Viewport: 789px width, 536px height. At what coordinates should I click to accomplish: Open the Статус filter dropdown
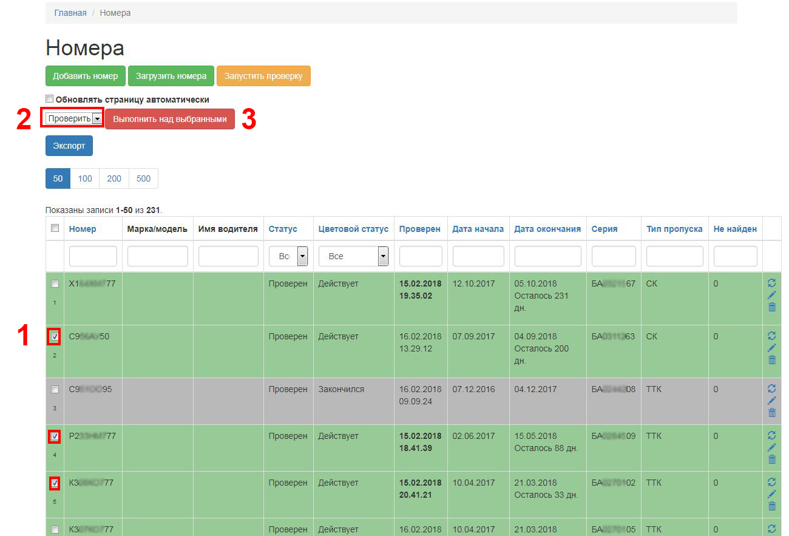[x=288, y=256]
